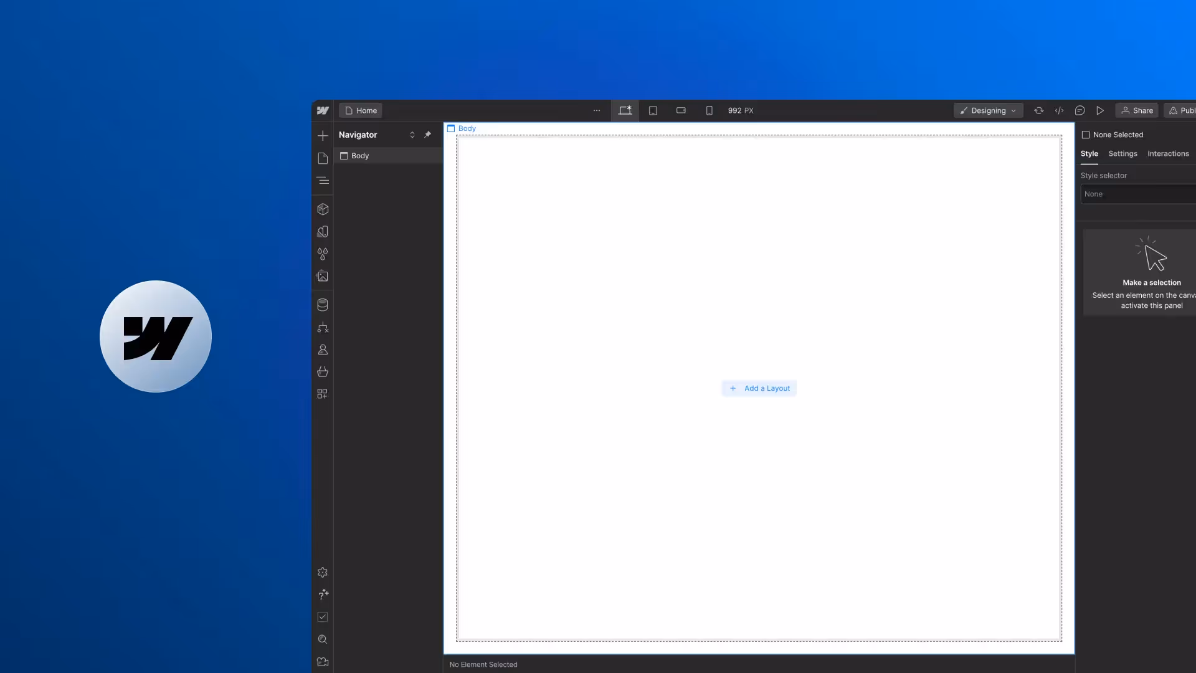Toggle pin on Navigator panel
1196x673 pixels.
427,135
